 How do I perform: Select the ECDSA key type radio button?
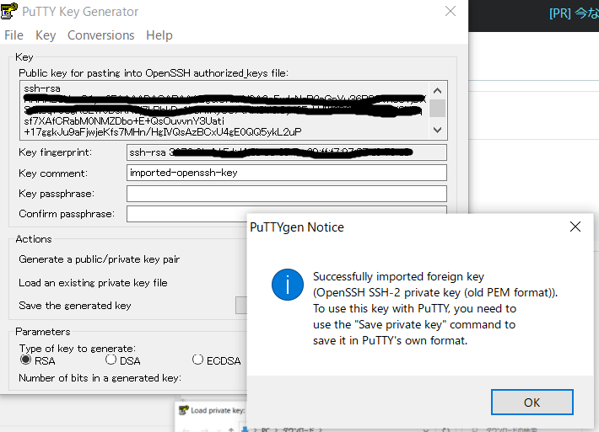(x=197, y=360)
